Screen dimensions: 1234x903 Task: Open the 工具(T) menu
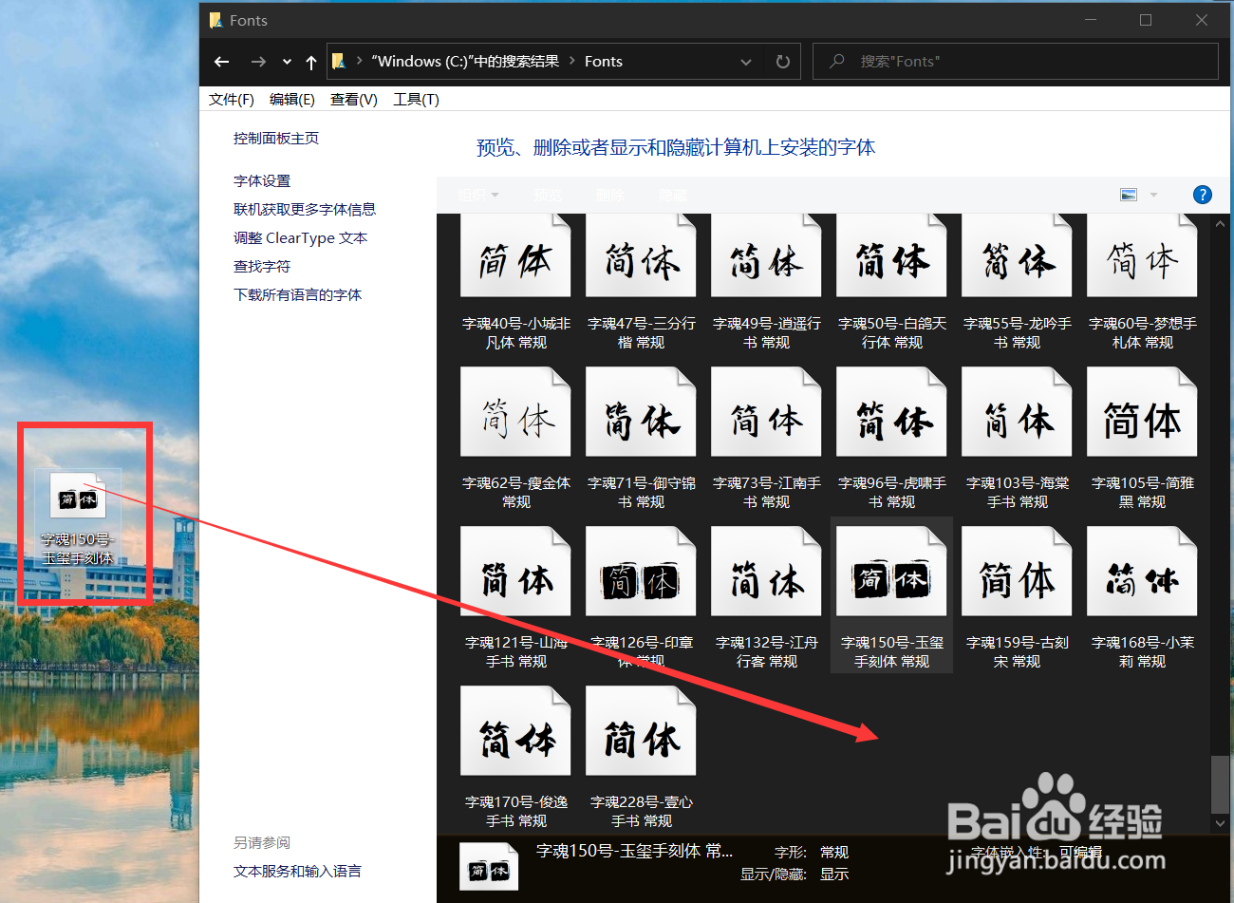415,99
